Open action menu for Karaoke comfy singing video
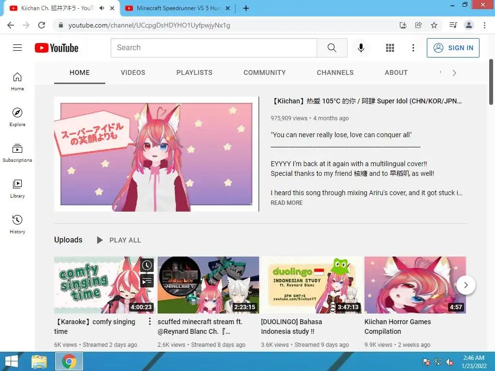495x371 pixels. (x=150, y=321)
